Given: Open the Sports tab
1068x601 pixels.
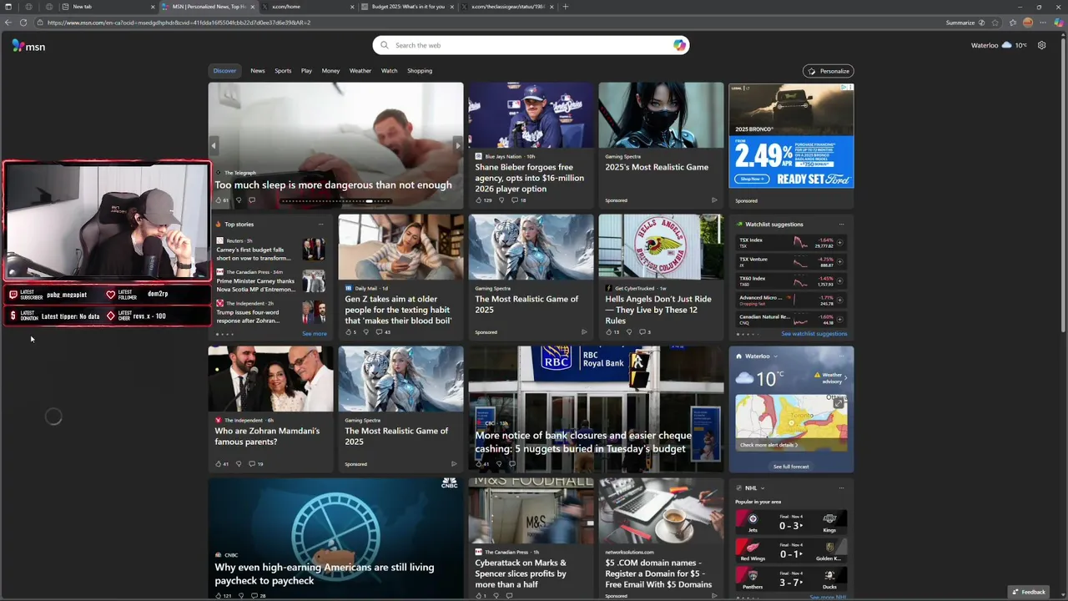Looking at the screenshot, I should pos(283,71).
